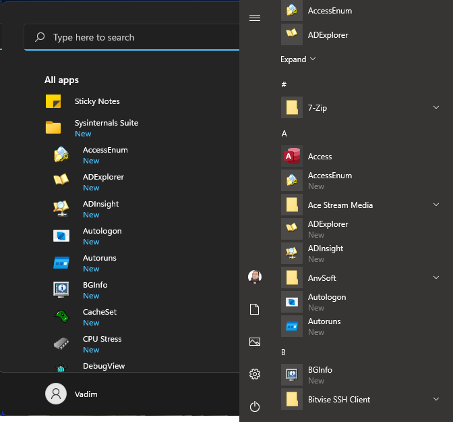Click the search magnifier icon

[x=40, y=37]
